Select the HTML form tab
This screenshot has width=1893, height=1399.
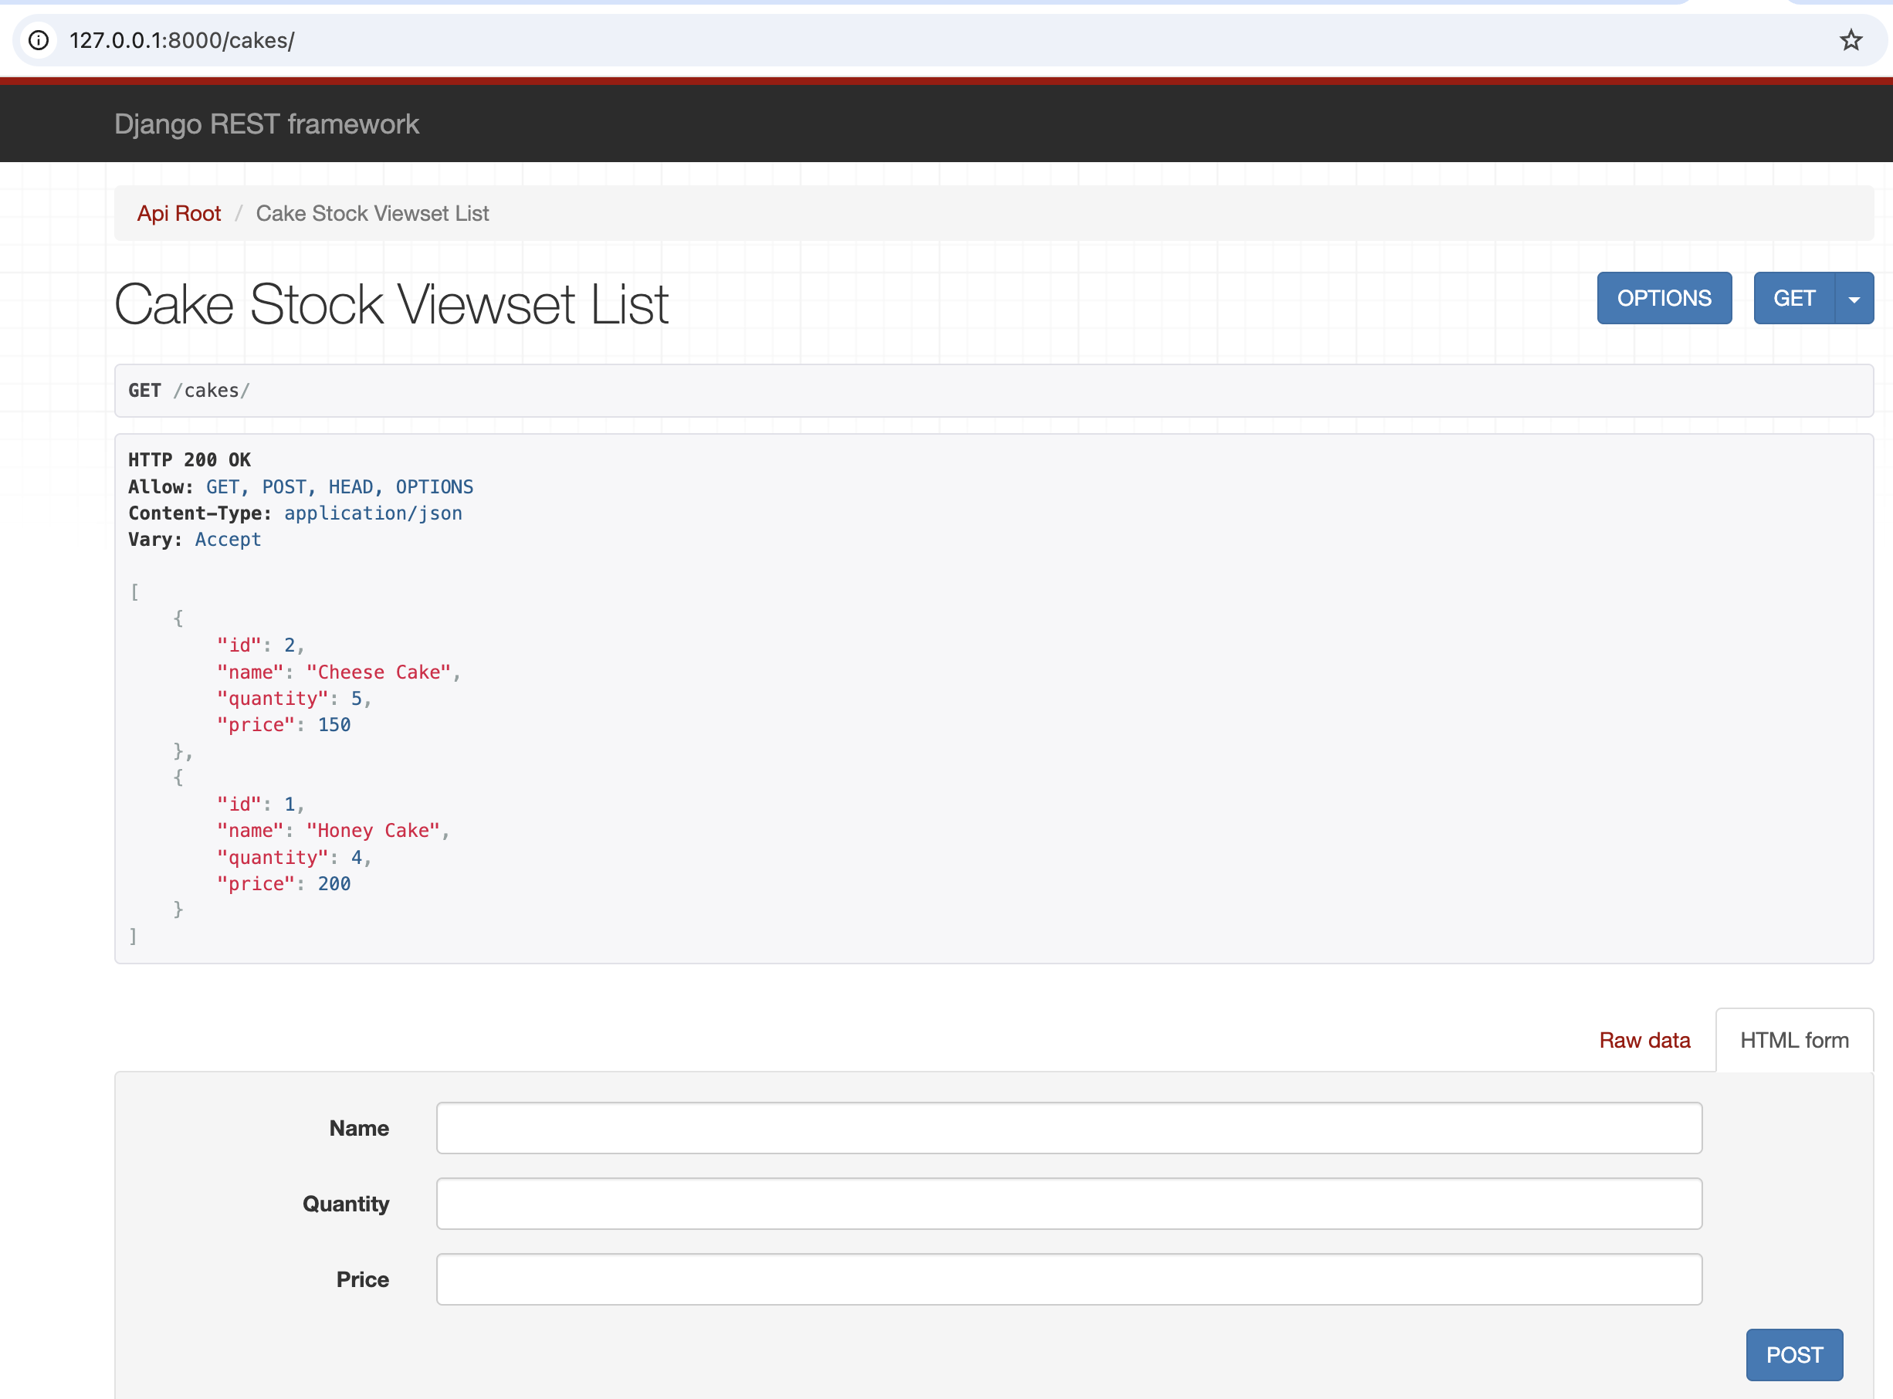pyautogui.click(x=1794, y=1040)
